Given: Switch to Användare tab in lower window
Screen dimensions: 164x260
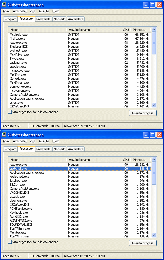Looking at the screenshot, I should (76, 149).
